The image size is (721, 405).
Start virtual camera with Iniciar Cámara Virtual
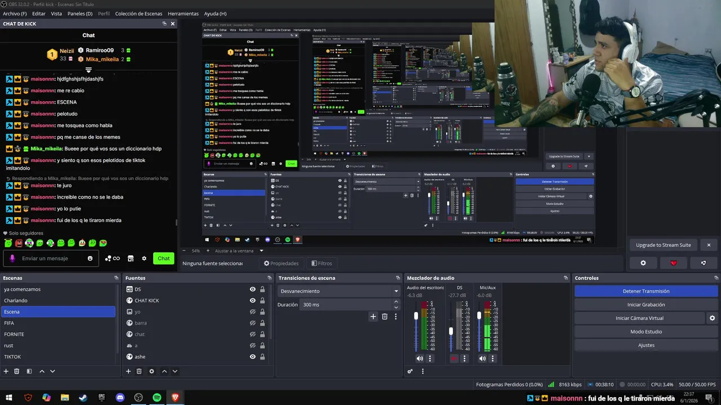[639, 318]
